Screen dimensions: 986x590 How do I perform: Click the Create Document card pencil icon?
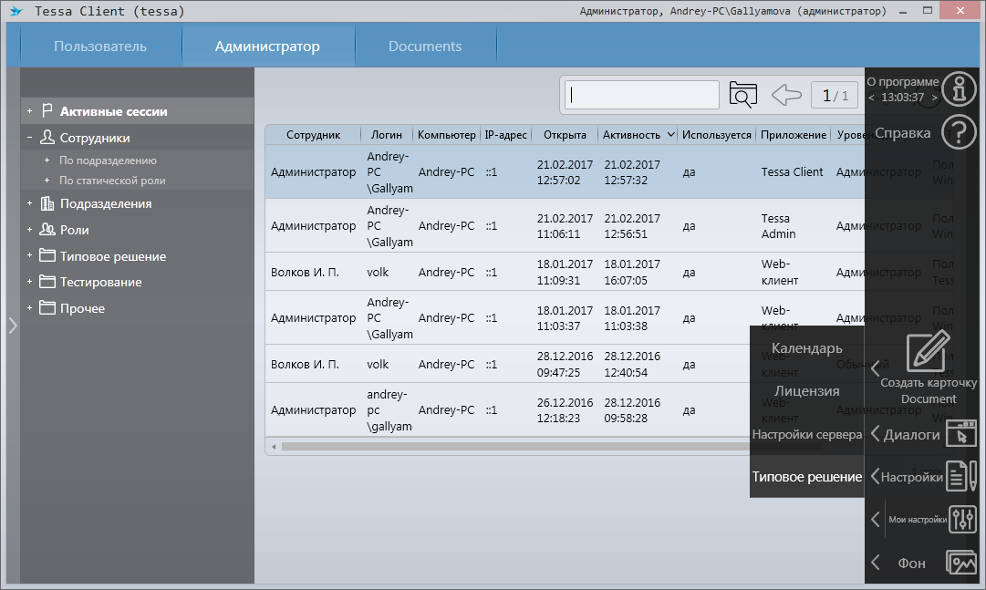click(x=928, y=352)
